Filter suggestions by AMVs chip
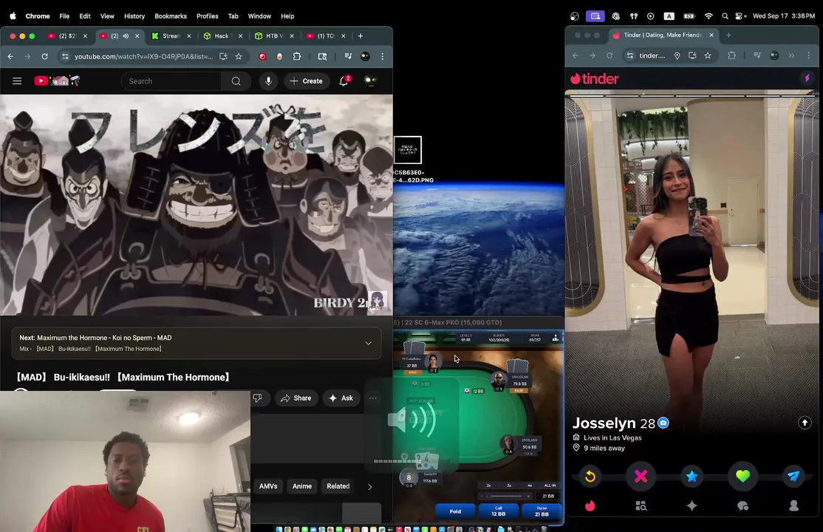The width and height of the screenshot is (823, 532). tap(268, 486)
